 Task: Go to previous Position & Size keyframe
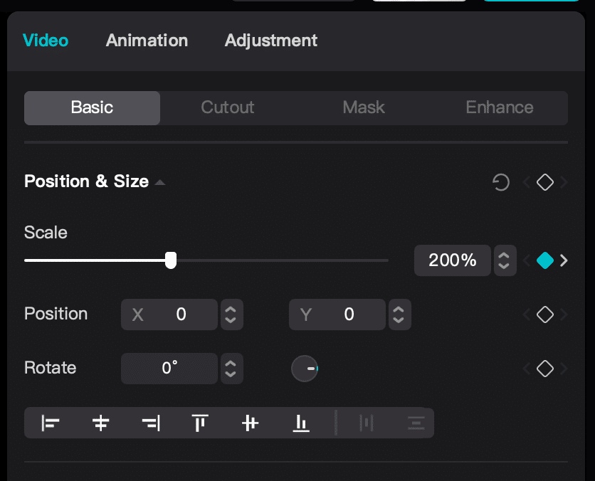[x=526, y=182]
